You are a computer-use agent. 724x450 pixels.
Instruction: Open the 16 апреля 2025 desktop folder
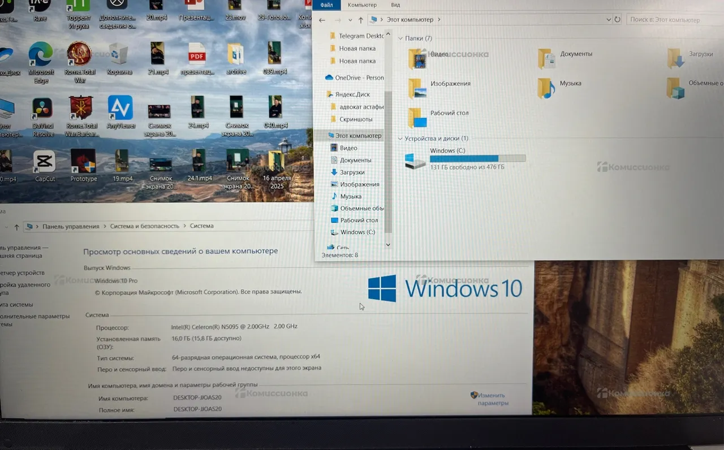pos(277,170)
